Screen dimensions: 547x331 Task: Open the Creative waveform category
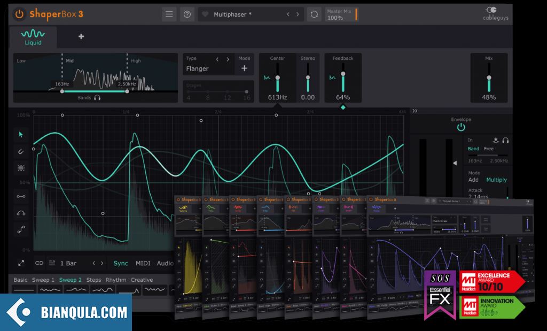pyautogui.click(x=142, y=280)
